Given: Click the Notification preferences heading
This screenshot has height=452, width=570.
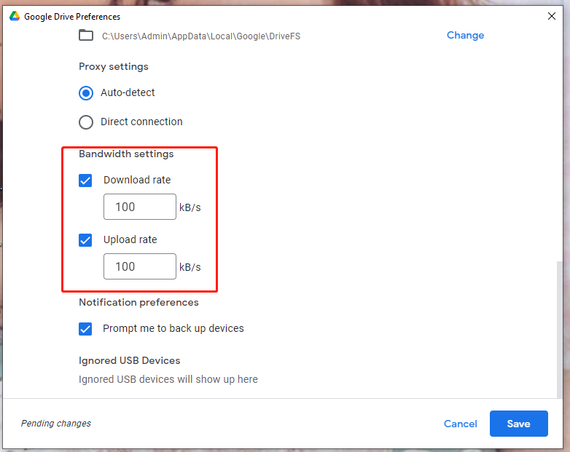Looking at the screenshot, I should (138, 302).
